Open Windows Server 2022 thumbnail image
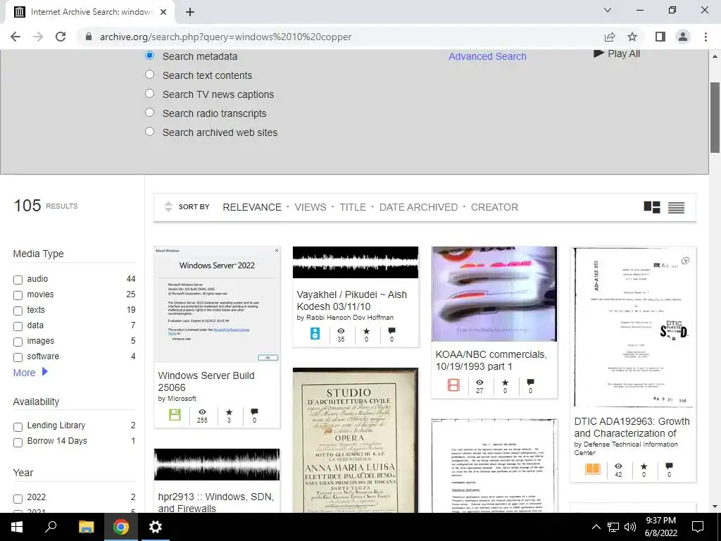The width and height of the screenshot is (721, 541). (217, 304)
